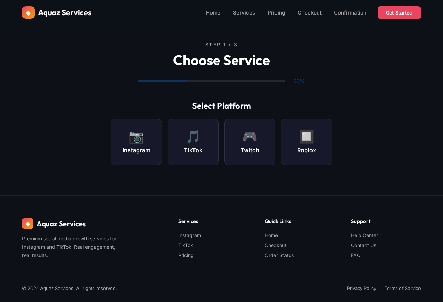Open the TikTok link under footer Services

186,245
